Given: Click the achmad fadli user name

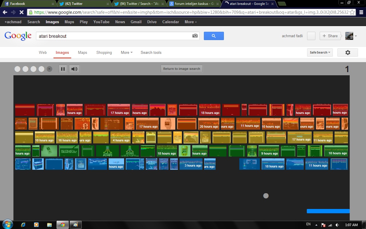Looking at the screenshot, I should [x=292, y=36].
